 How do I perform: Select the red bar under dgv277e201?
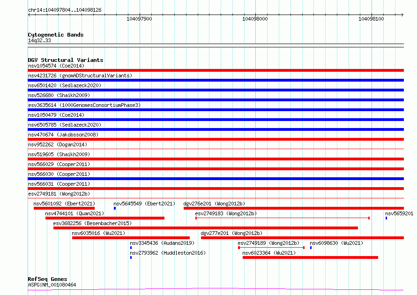[302, 238]
